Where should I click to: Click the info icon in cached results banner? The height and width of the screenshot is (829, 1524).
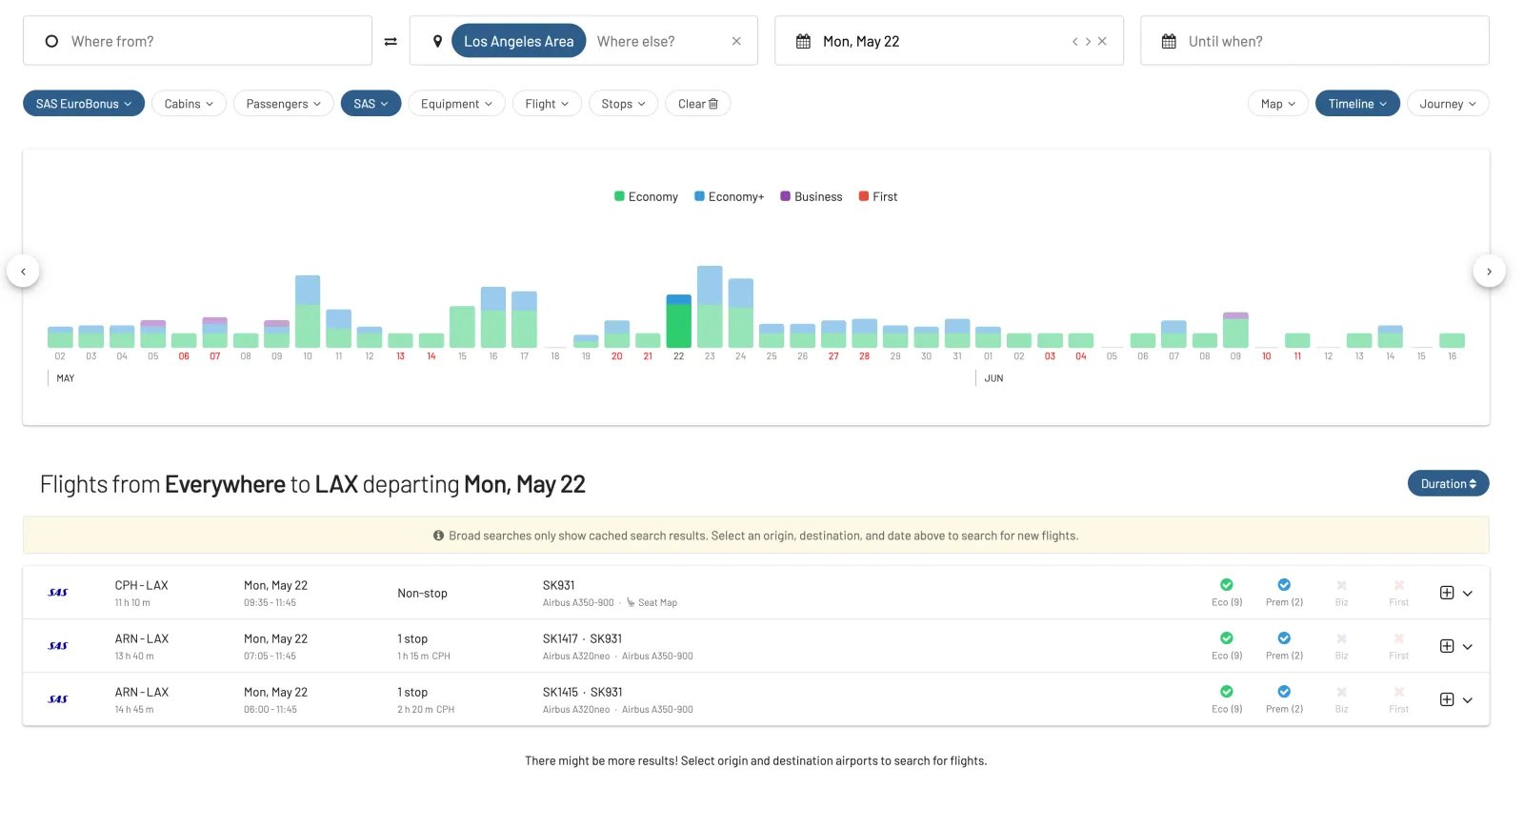[x=439, y=536]
